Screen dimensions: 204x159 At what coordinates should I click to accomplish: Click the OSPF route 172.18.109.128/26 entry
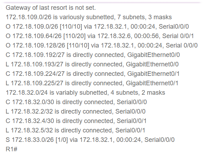[101, 45]
